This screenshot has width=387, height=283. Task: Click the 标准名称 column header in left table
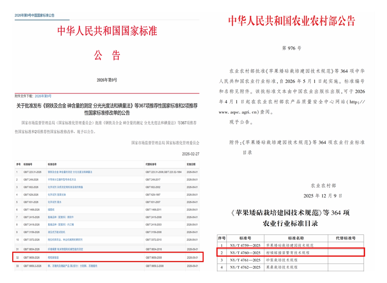[52, 164]
